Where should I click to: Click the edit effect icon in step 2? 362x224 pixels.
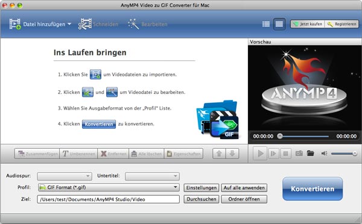112,92
